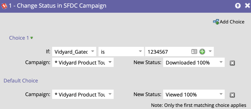Click the Add Choice text link

pyautogui.click(x=232, y=22)
